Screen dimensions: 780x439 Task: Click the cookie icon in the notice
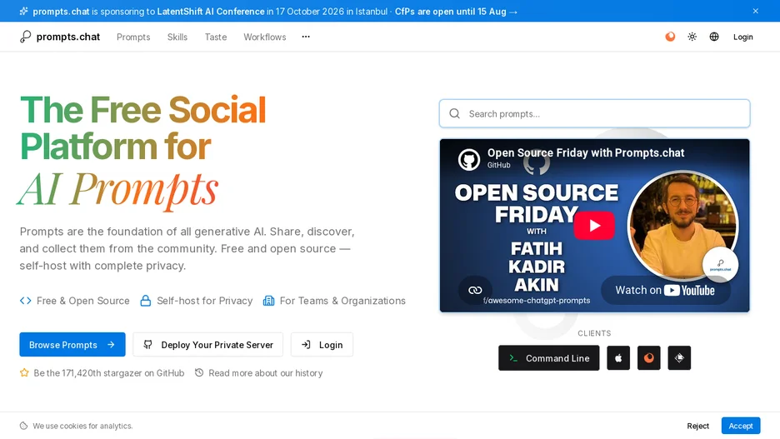pos(23,426)
